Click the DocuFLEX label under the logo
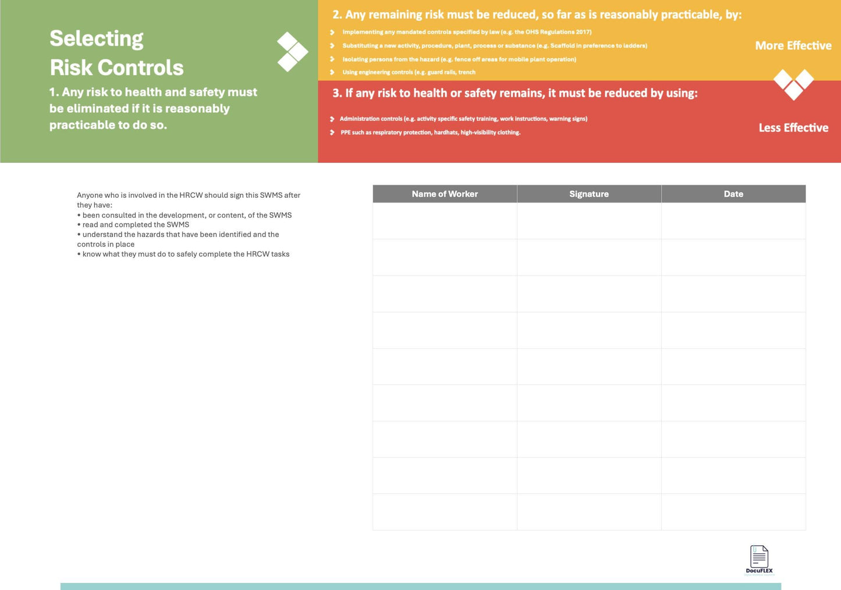This screenshot has width=841, height=590. point(759,571)
